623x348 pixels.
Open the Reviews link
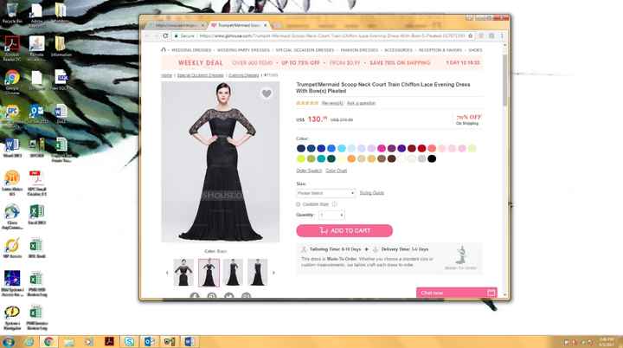click(x=332, y=103)
